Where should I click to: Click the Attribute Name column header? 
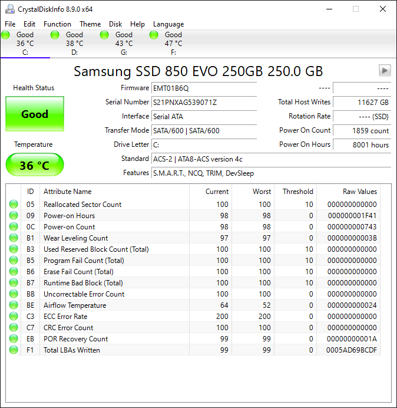114,192
